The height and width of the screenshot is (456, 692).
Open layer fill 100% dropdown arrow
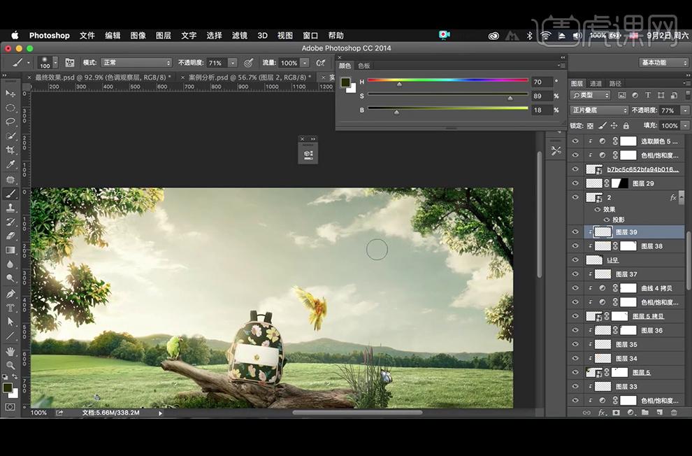685,126
